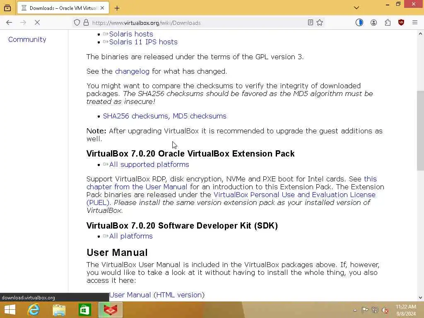
Task: Open the Firefox account icon
Action: coord(373,22)
